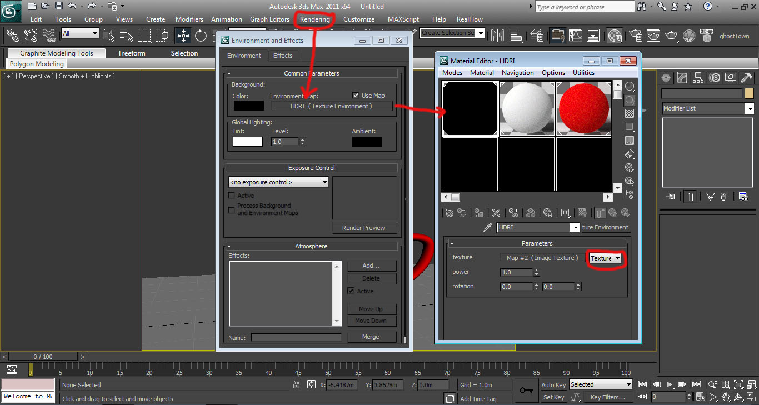
Task: Open the MAXScript menu
Action: 403,19
